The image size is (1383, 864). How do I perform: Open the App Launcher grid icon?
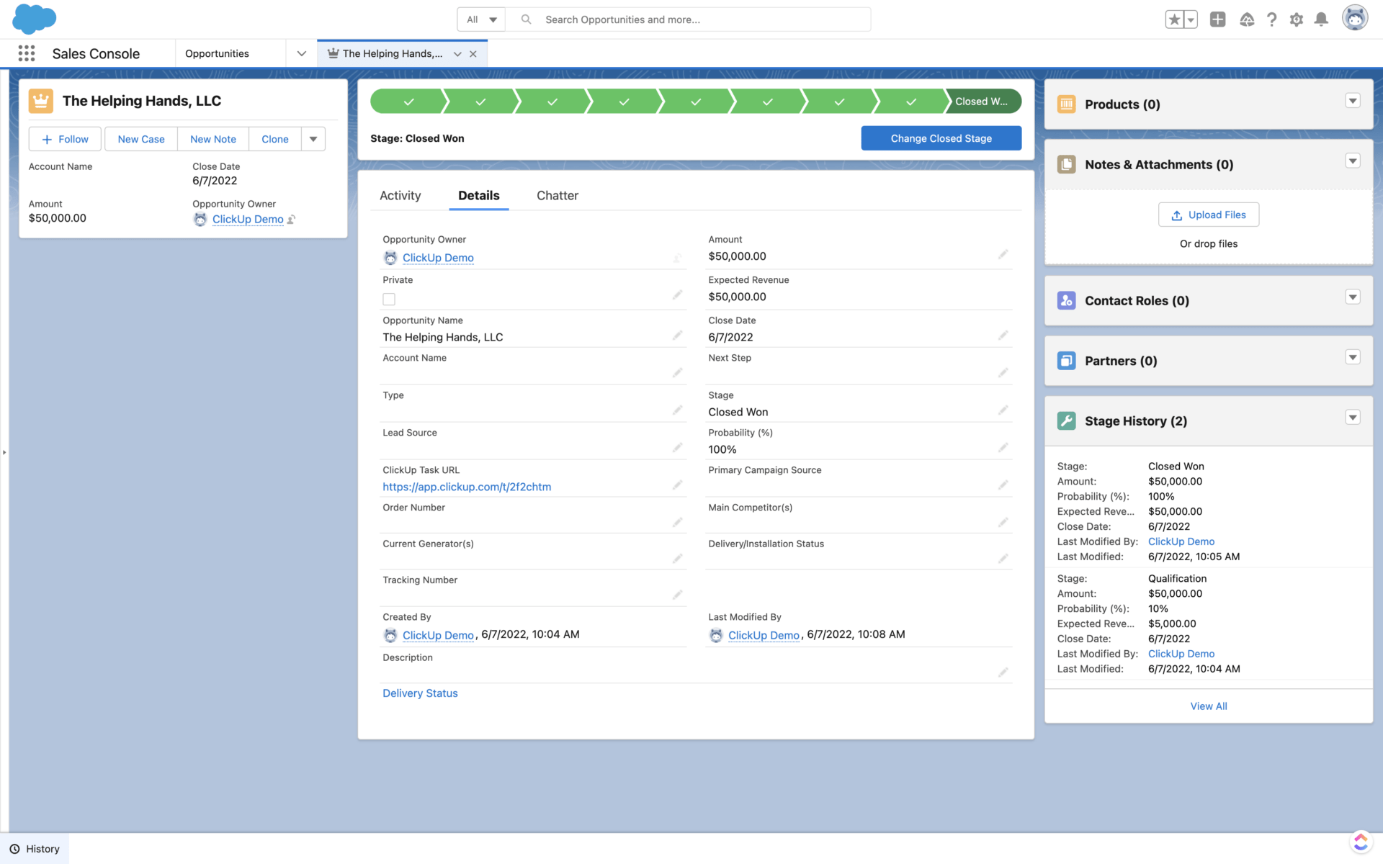pyautogui.click(x=27, y=53)
